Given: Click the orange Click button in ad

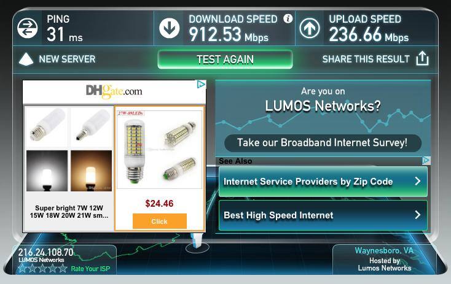Looking at the screenshot, I should (x=160, y=221).
